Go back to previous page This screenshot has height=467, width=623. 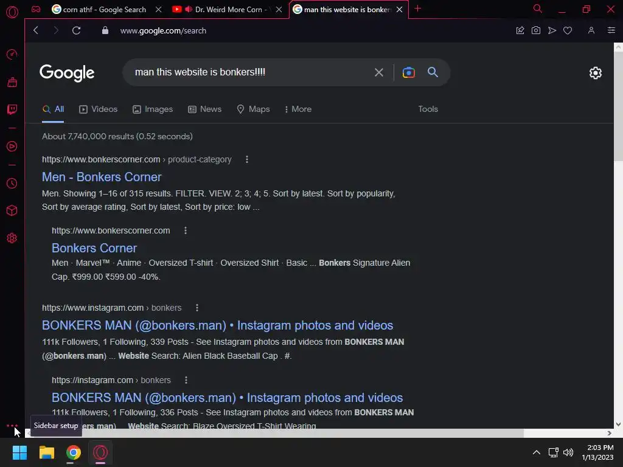(36, 30)
